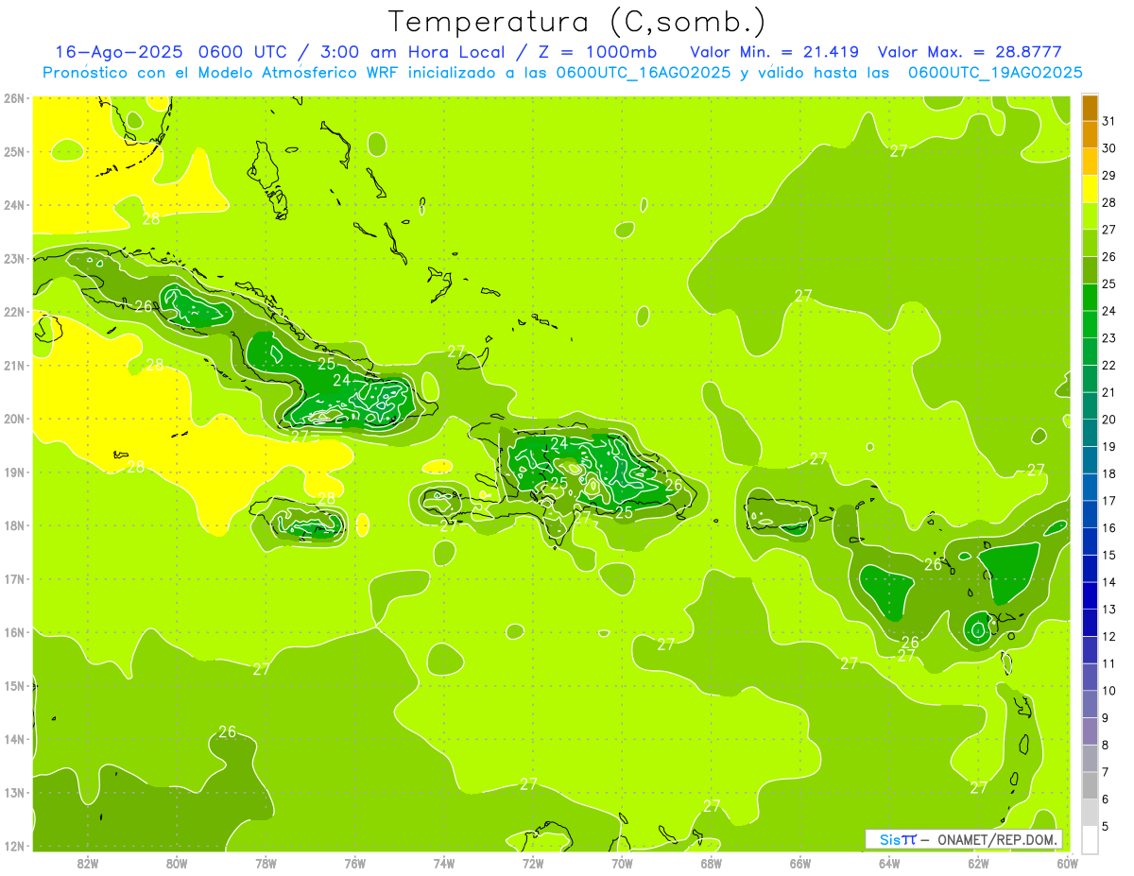
Task: Click the legend label '31'
Action: 1109,121
